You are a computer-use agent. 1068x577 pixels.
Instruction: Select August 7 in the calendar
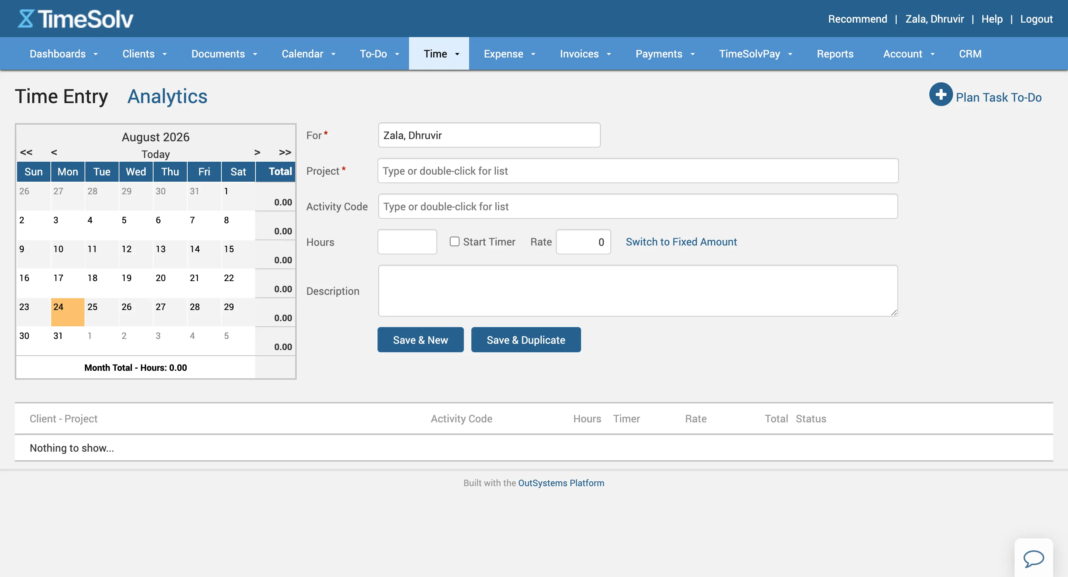click(204, 225)
